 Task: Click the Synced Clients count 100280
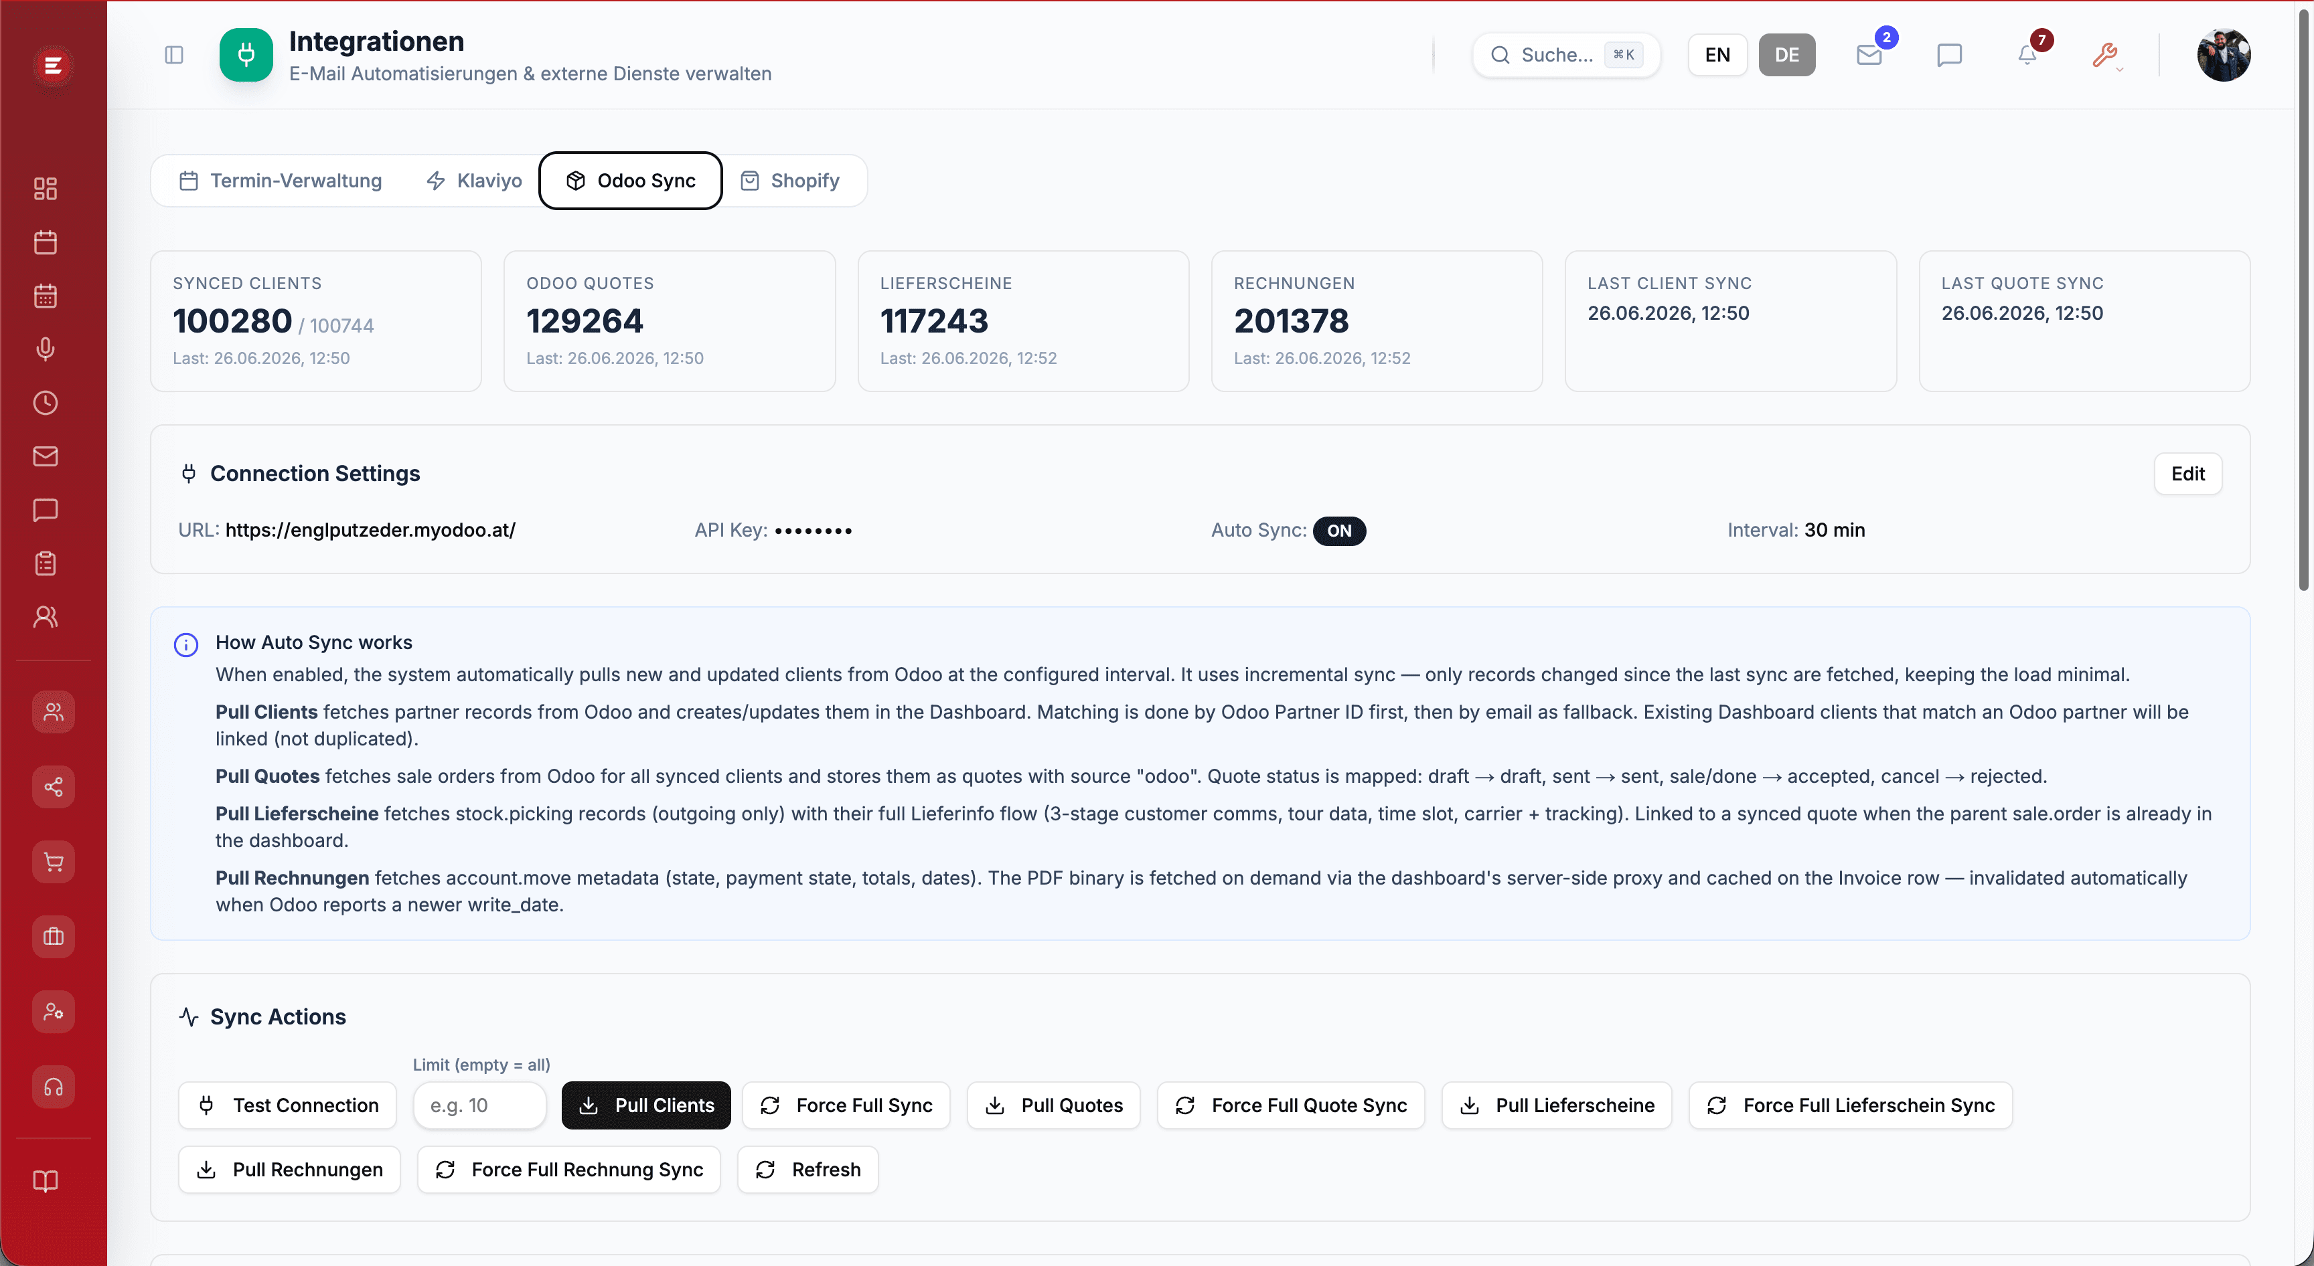point(232,321)
